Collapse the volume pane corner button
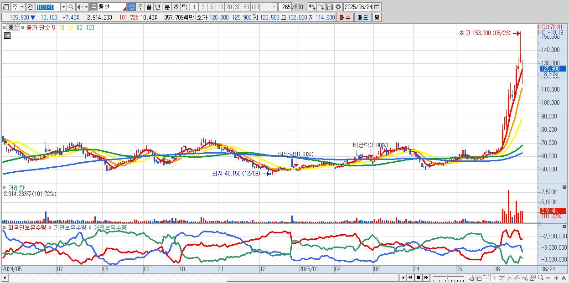Image resolution: width=569 pixels, height=283 pixels. pos(565,187)
